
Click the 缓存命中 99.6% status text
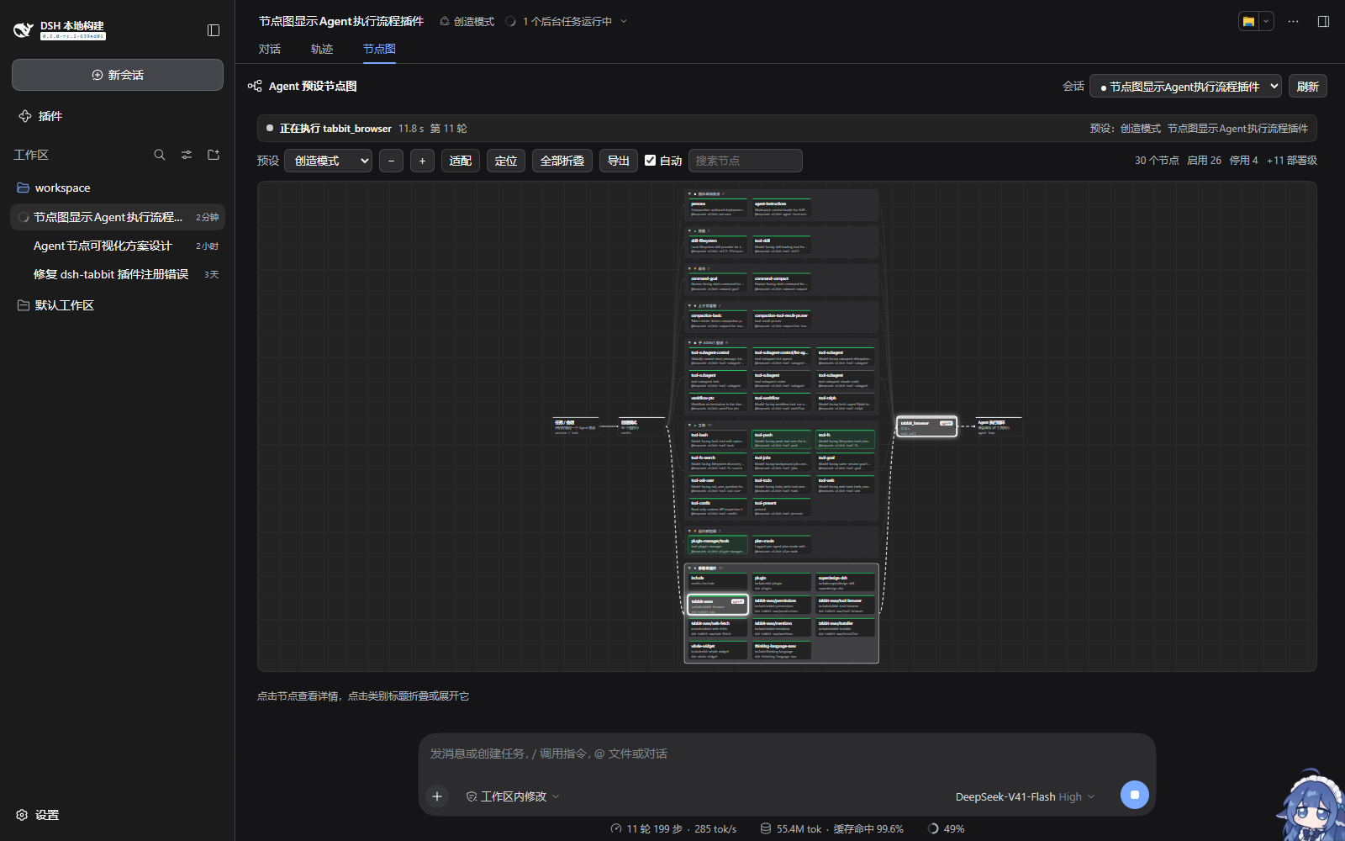(x=868, y=829)
